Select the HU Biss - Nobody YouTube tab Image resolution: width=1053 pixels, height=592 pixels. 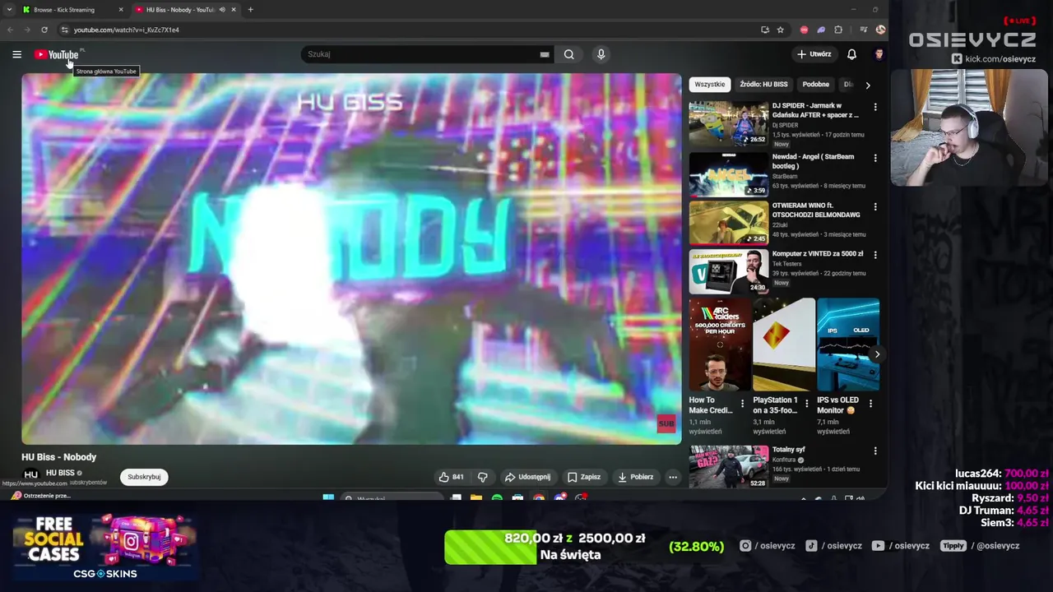pyautogui.click(x=178, y=10)
